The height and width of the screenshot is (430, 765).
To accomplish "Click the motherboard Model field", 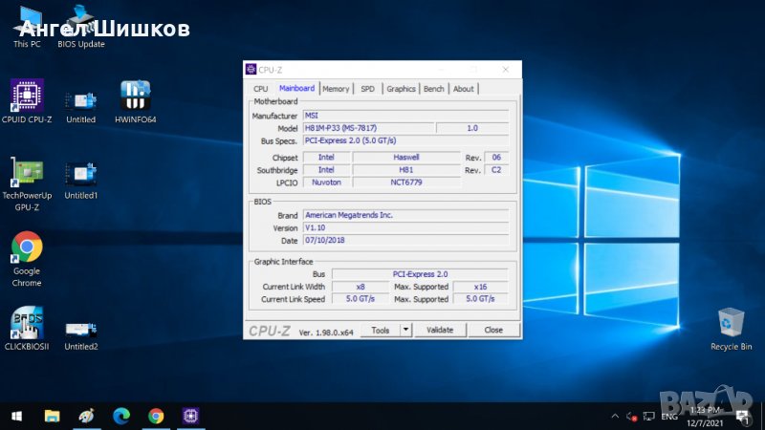I will 367,128.
